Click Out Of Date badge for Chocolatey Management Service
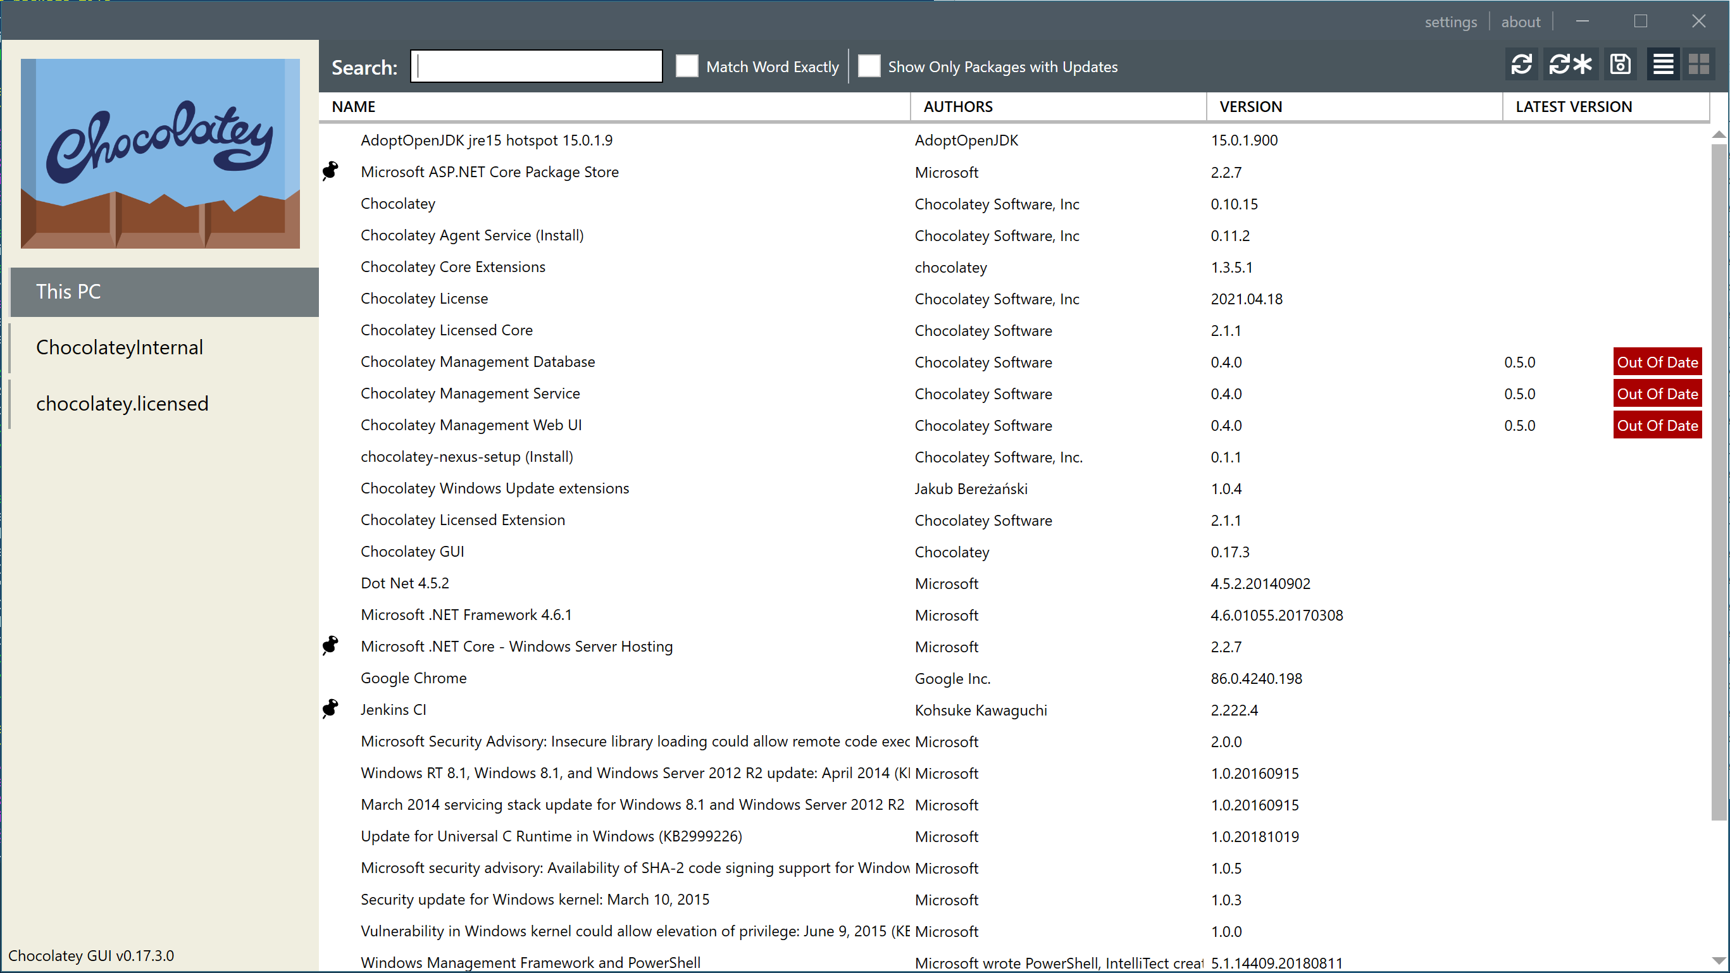Viewport: 1730px width, 973px height. [x=1657, y=394]
